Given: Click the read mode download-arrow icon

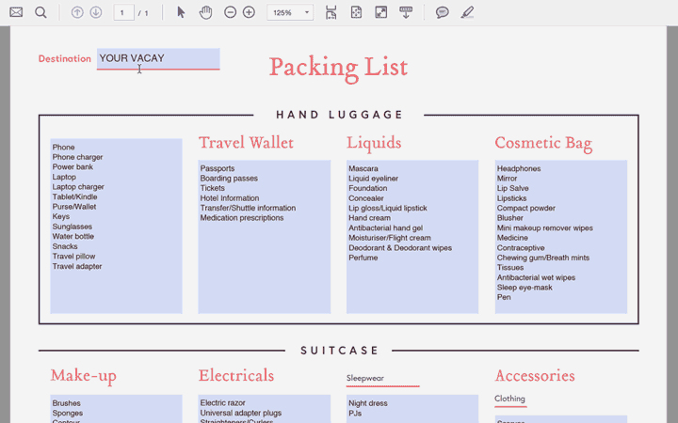Looking at the screenshot, I should [x=406, y=12].
